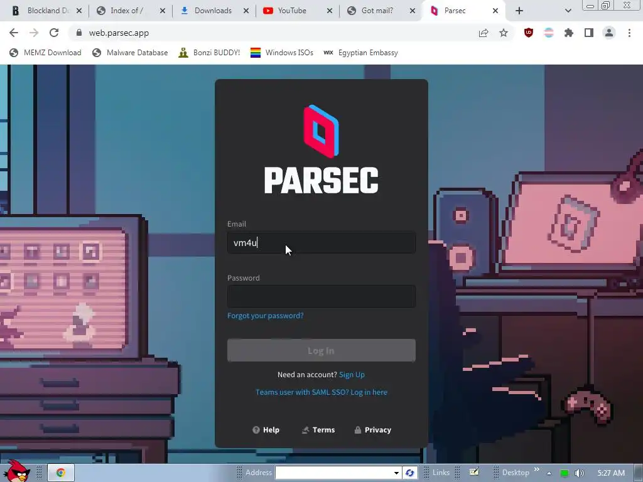Click the green network tray icon
The height and width of the screenshot is (482, 643).
[x=565, y=473]
